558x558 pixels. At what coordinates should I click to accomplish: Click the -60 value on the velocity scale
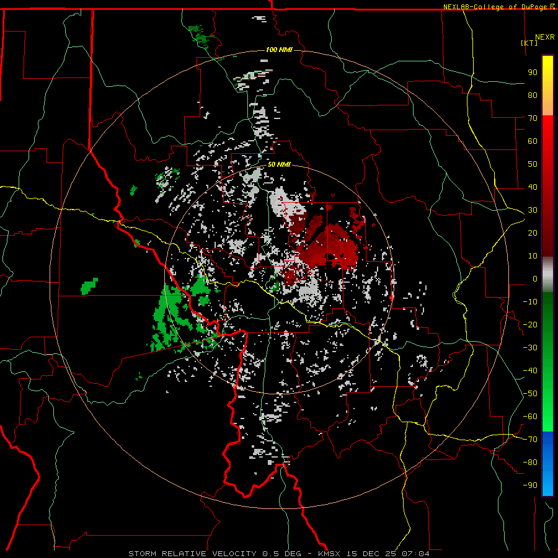click(530, 417)
